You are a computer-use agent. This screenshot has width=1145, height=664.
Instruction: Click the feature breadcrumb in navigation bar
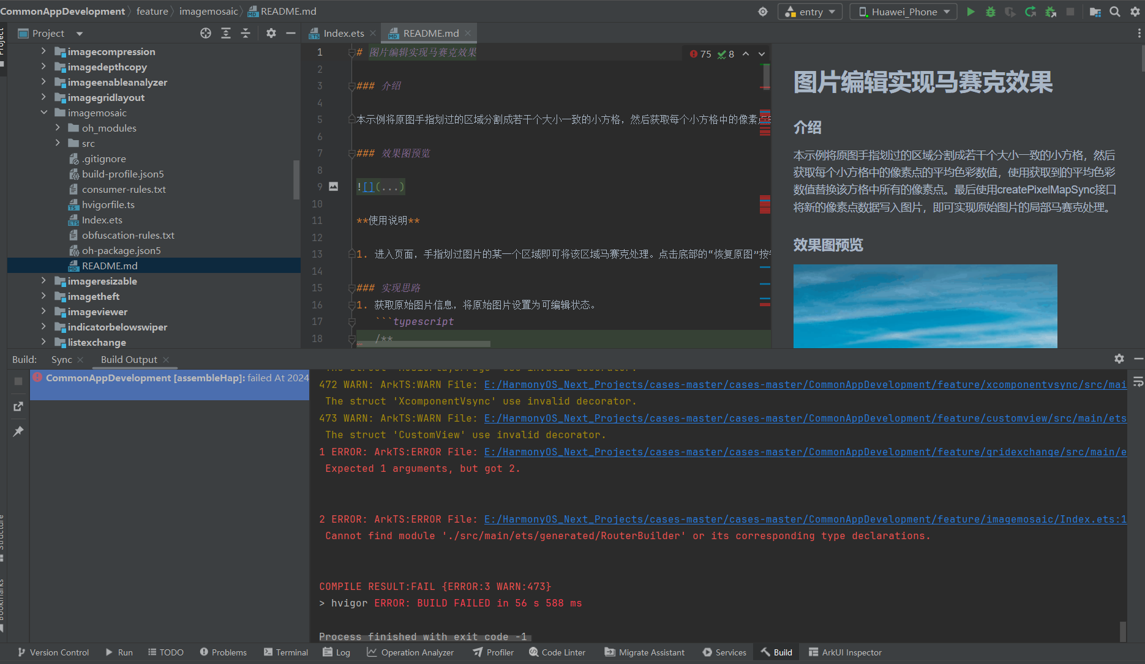coord(152,12)
